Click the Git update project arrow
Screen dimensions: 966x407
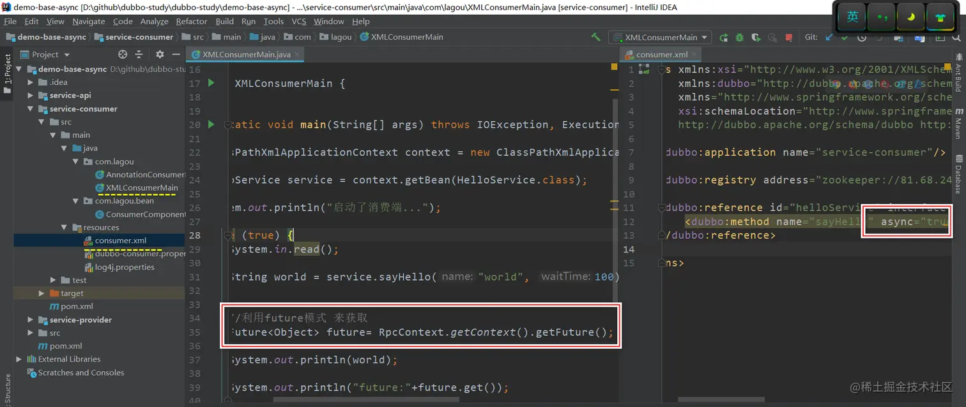(x=830, y=38)
